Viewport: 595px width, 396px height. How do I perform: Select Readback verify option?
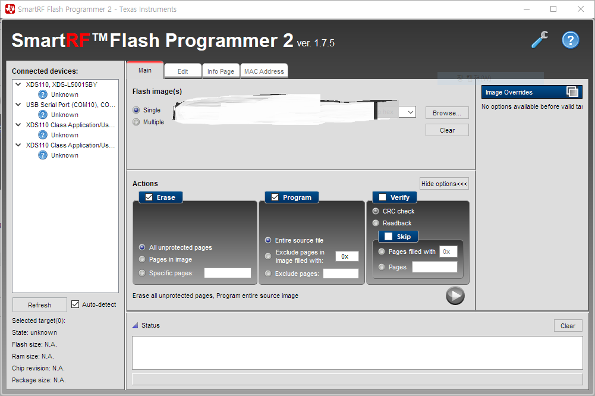point(376,223)
